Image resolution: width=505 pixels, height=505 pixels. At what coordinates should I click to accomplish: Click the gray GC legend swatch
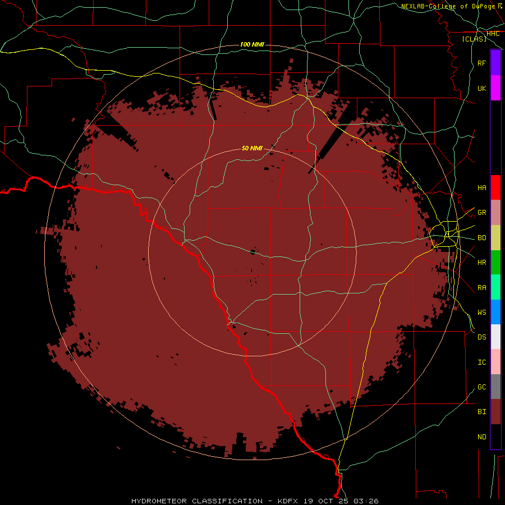[495, 387]
